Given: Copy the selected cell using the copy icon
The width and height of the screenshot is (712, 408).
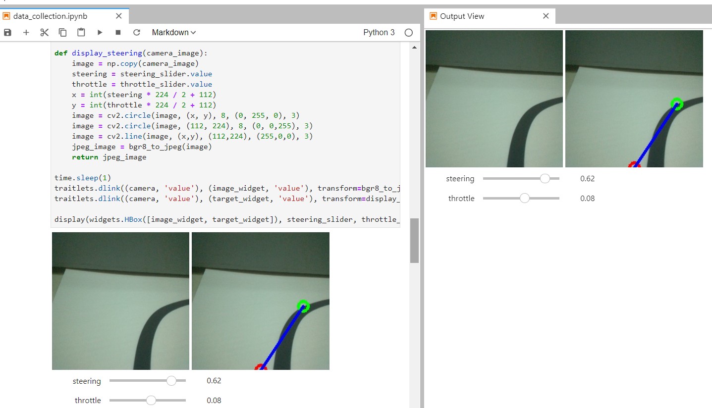Looking at the screenshot, I should [63, 32].
